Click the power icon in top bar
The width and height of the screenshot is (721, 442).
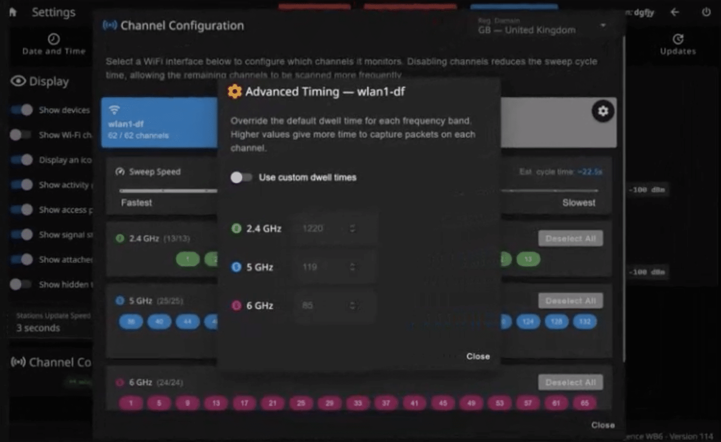click(x=706, y=12)
